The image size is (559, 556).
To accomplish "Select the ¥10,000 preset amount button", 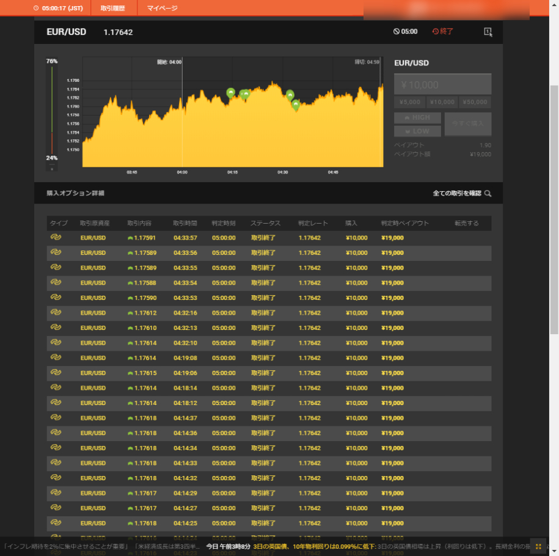I will (x=442, y=102).
